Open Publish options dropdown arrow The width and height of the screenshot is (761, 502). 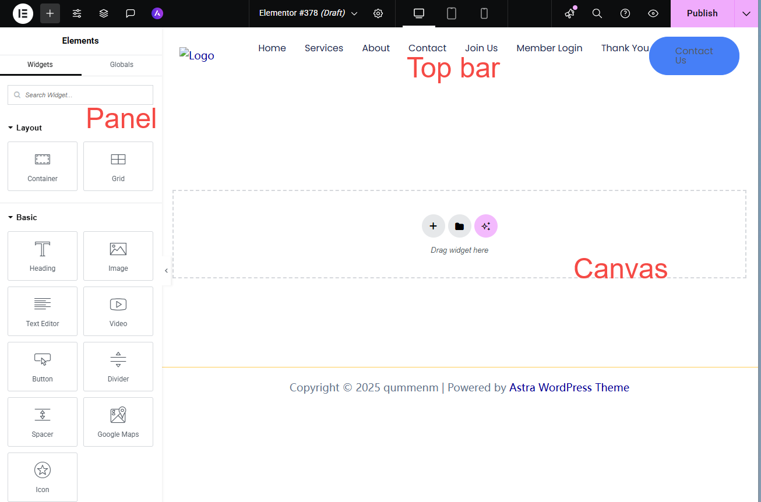coord(746,13)
